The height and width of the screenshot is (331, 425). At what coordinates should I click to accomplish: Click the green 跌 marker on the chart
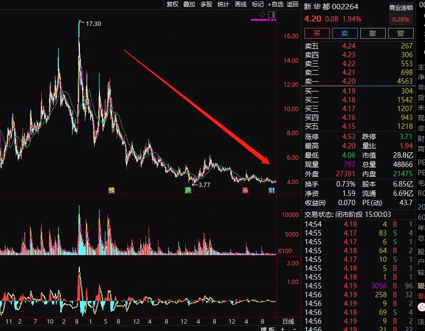coord(188,190)
